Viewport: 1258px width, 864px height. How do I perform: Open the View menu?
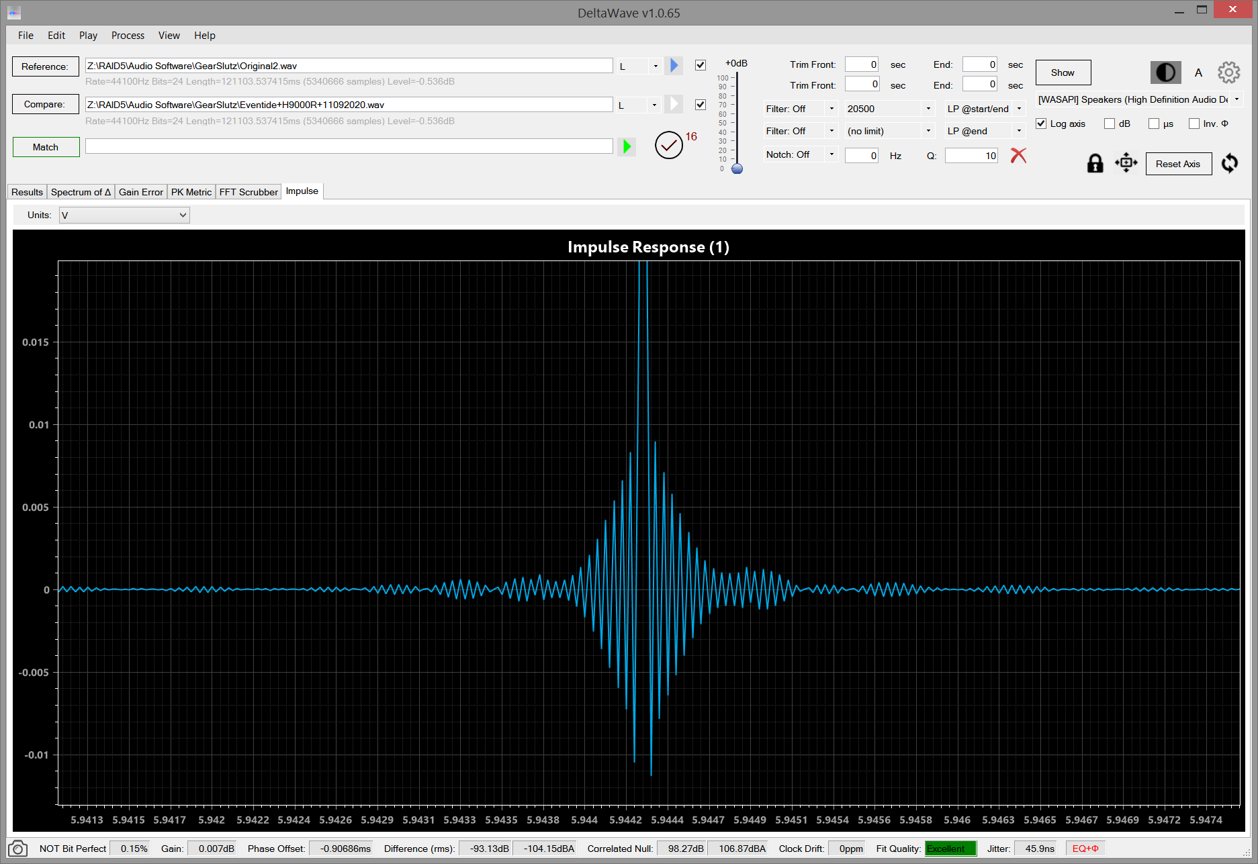pyautogui.click(x=169, y=36)
